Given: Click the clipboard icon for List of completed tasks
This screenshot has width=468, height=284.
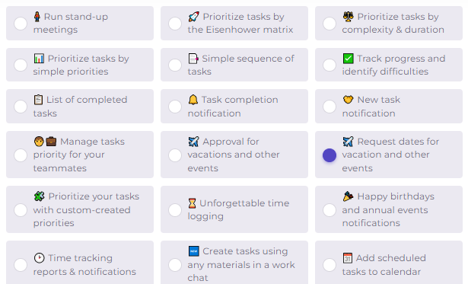Looking at the screenshot, I should click(38, 100).
